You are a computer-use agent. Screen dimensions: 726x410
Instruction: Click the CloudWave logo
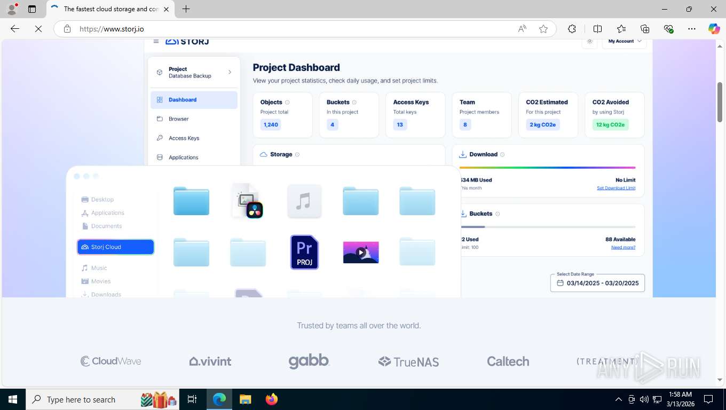tap(111, 361)
